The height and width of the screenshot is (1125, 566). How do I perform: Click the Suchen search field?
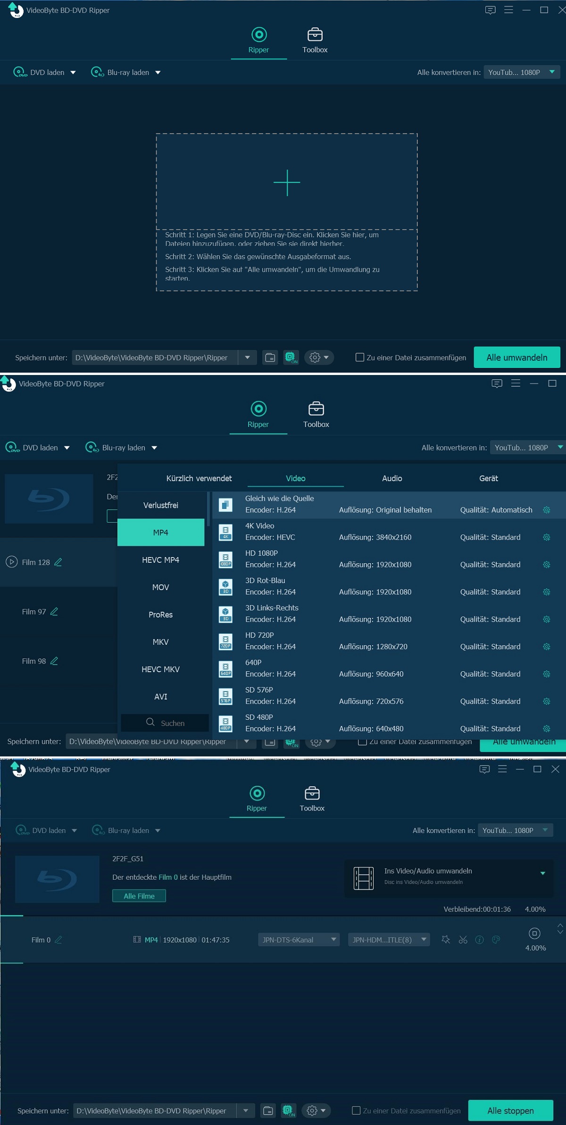[165, 723]
